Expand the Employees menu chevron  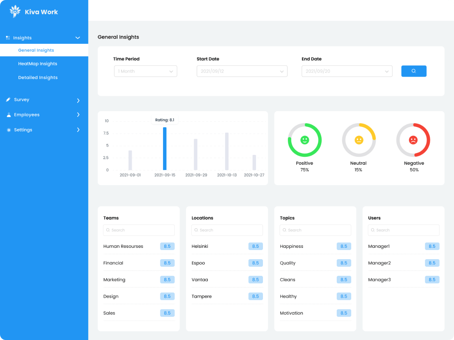pyautogui.click(x=78, y=115)
